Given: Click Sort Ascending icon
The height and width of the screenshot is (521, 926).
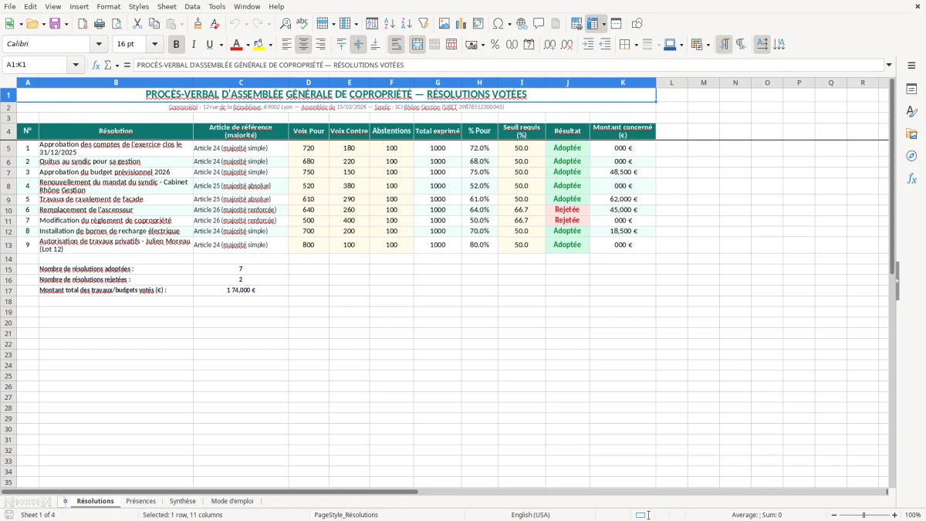Looking at the screenshot, I should pyautogui.click(x=390, y=24).
